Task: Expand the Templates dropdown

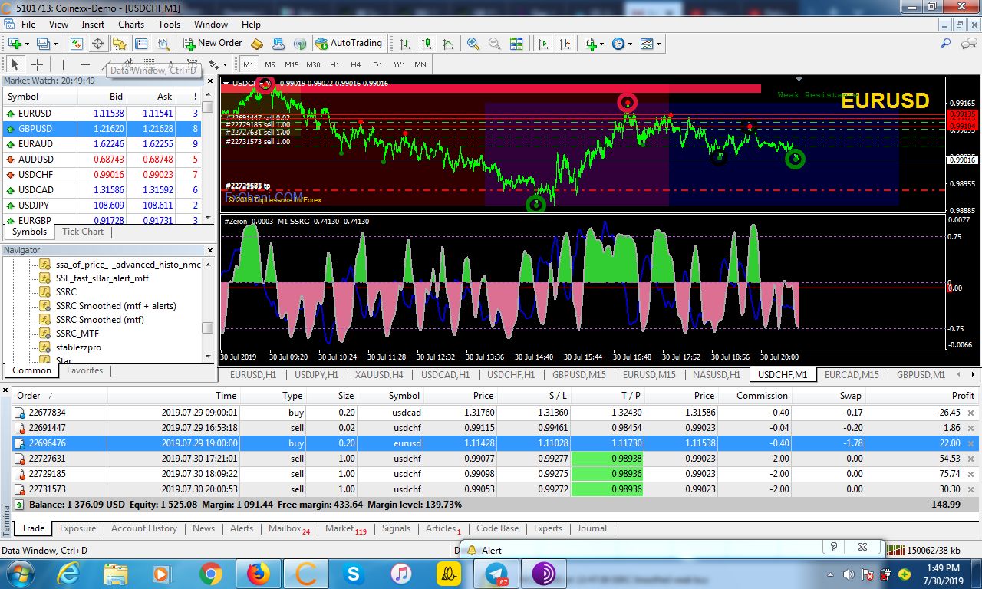Action: 650,44
